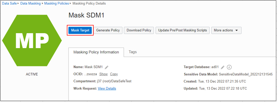Go to Data Safe breadcrumb

(x=9, y=3)
